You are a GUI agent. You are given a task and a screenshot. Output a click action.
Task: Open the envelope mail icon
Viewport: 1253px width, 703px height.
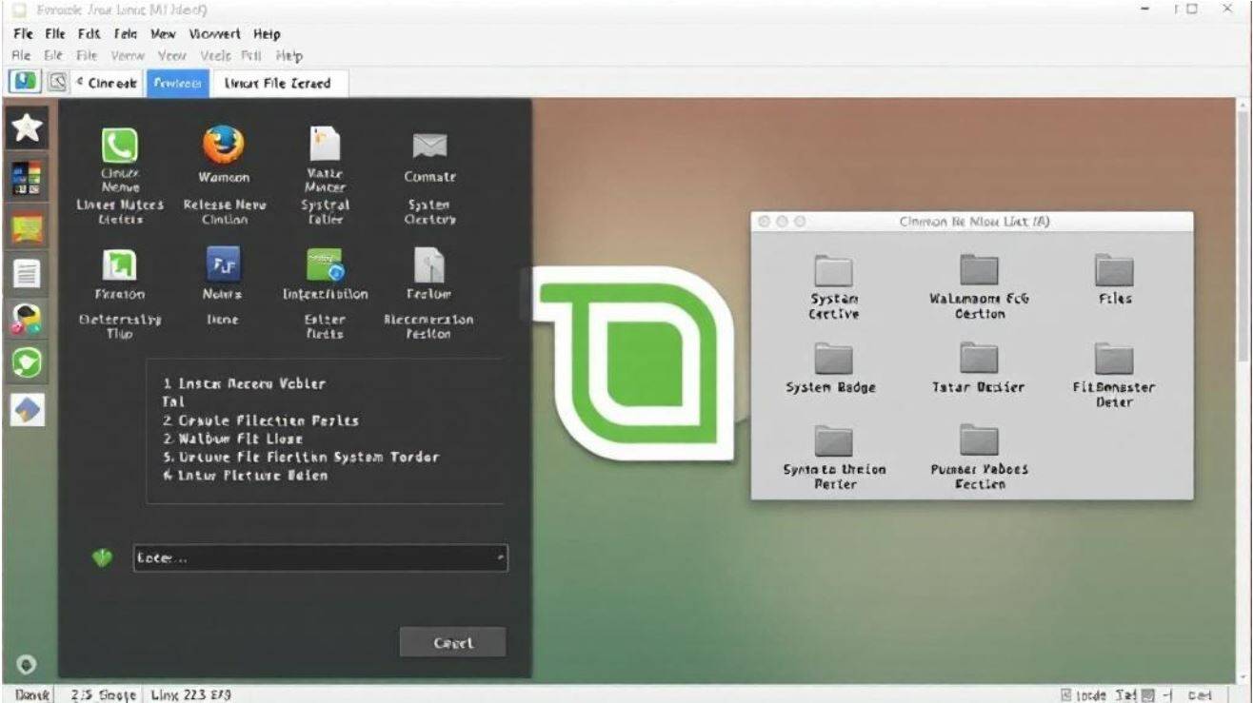[x=429, y=146]
